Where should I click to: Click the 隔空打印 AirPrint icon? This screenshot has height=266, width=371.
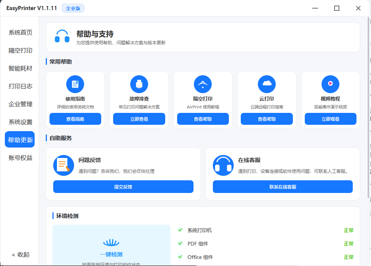[203, 84]
